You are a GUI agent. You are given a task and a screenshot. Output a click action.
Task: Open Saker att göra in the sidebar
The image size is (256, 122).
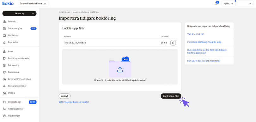[x=15, y=28]
